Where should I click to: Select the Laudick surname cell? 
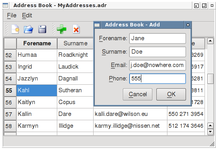pyautogui.click(x=75, y=67)
